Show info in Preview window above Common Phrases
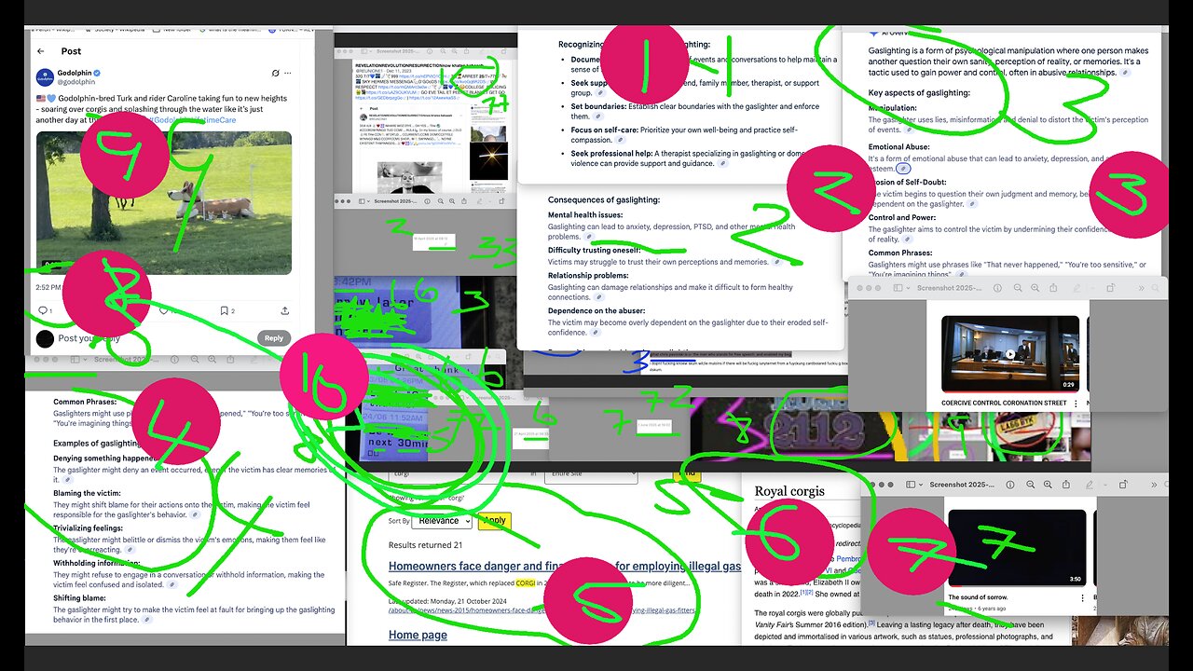The width and height of the screenshot is (1193, 671). (x=174, y=360)
